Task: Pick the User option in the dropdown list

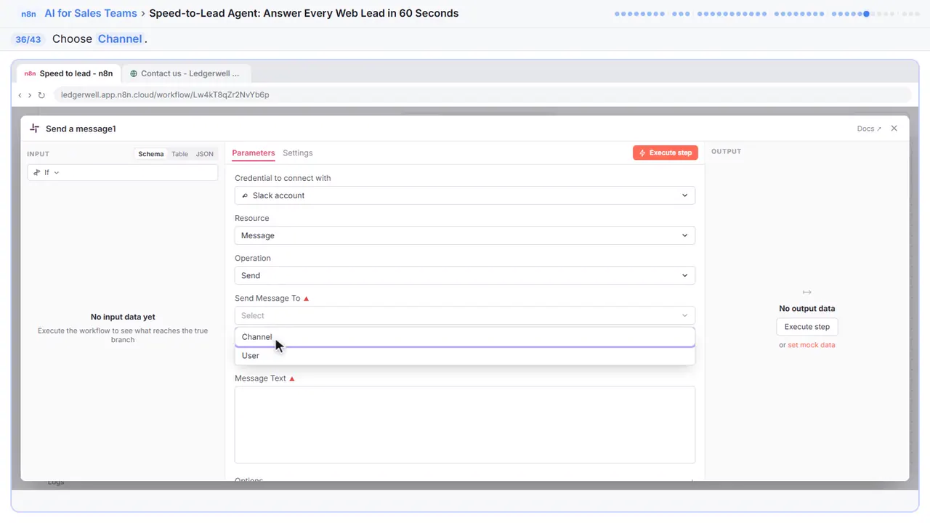Action: click(x=465, y=356)
